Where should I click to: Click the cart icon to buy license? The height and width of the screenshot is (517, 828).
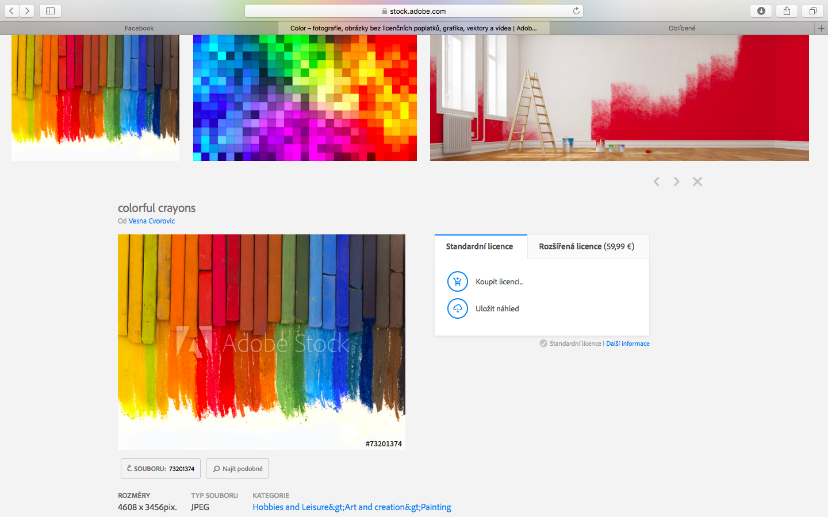coord(458,281)
